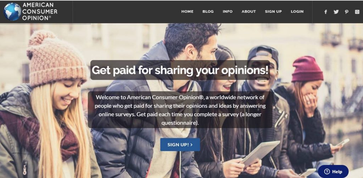
Task: Click the blue SIGN UP! button
Action: coord(180,144)
